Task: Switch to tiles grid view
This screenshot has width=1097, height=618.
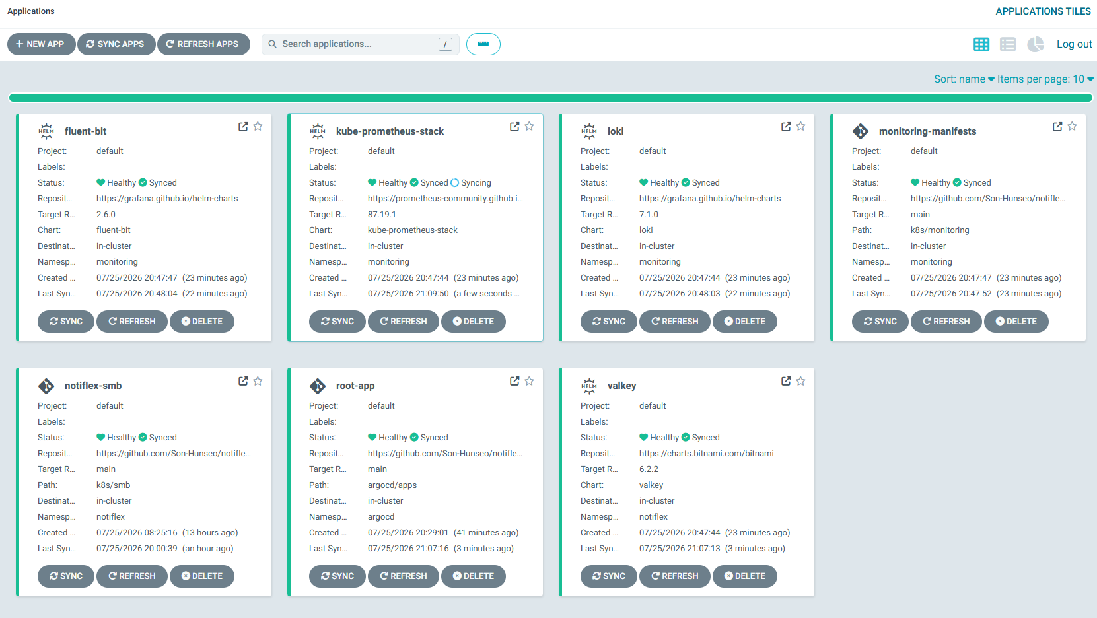Action: click(981, 44)
